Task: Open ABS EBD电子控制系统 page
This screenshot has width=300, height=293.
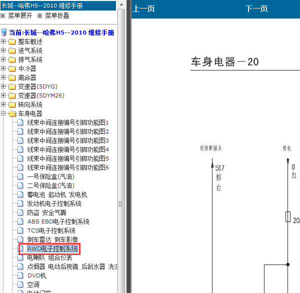Action: (x=58, y=221)
